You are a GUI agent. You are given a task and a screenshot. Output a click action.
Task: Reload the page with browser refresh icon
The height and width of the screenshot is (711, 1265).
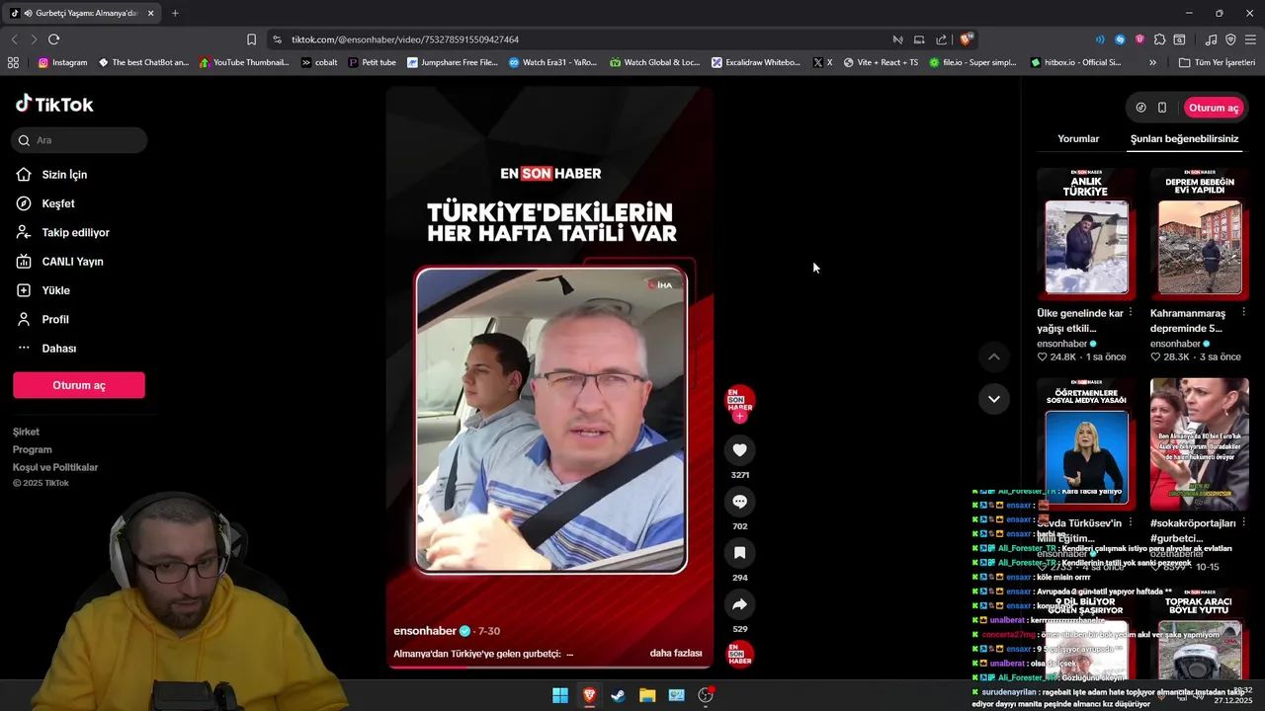tap(53, 39)
